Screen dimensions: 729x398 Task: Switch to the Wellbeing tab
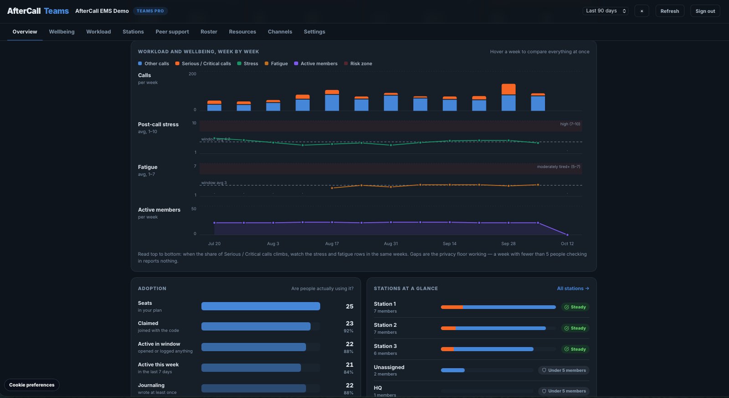pos(62,31)
